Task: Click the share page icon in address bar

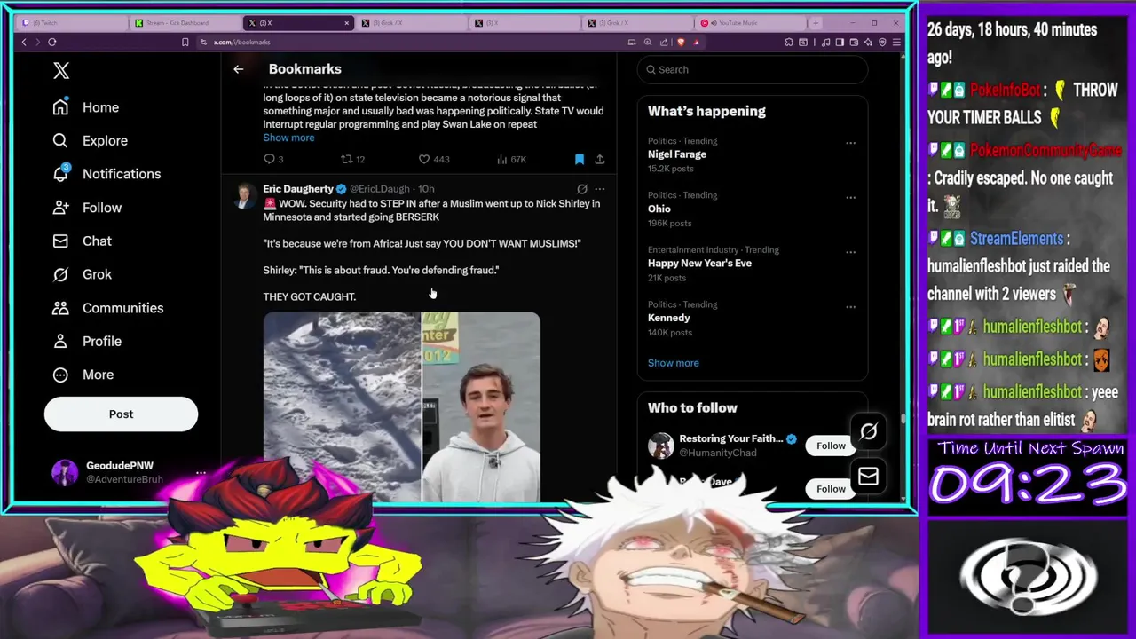Action: (664, 42)
